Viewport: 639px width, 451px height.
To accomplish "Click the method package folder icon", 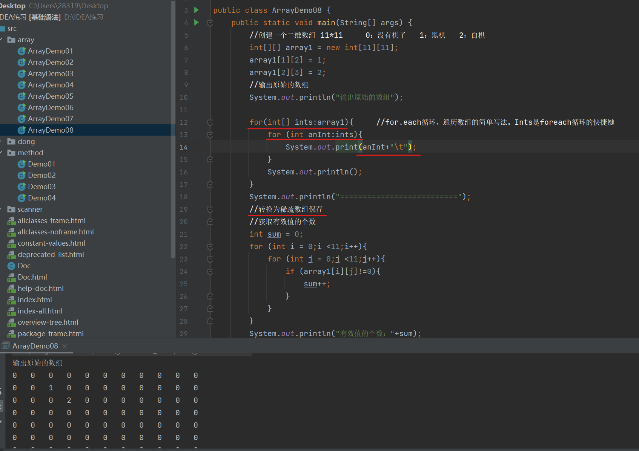I will (x=11, y=153).
